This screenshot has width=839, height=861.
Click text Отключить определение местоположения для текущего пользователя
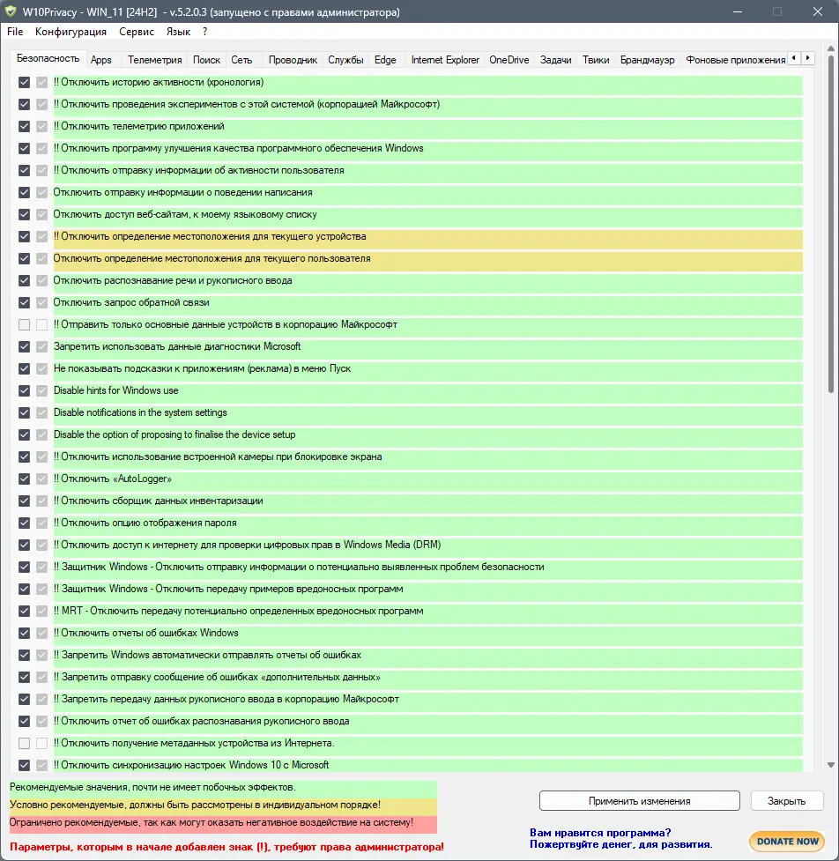click(x=212, y=258)
